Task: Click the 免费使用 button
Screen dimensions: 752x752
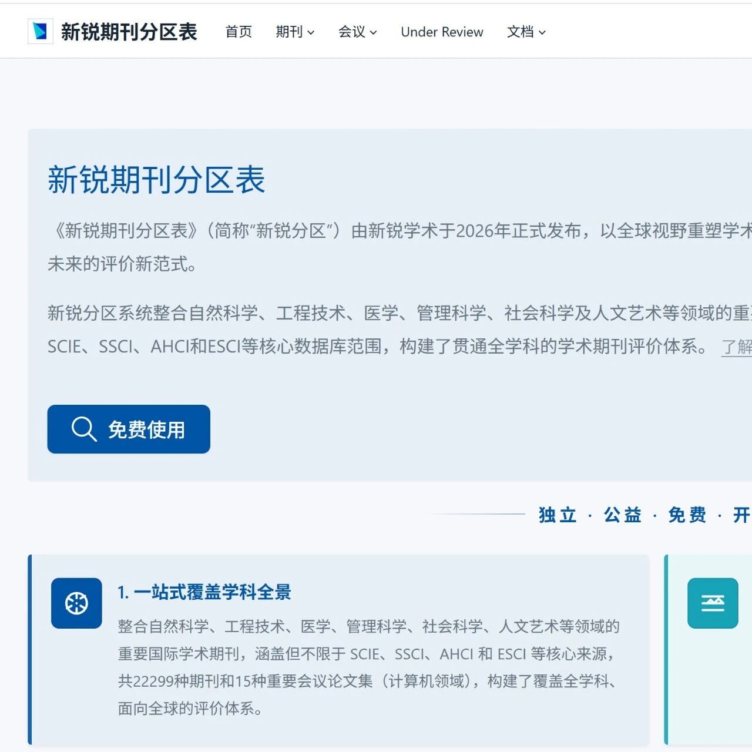Action: 129,429
